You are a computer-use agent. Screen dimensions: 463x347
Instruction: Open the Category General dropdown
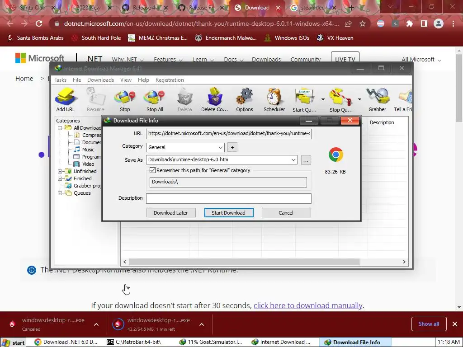[185, 147]
